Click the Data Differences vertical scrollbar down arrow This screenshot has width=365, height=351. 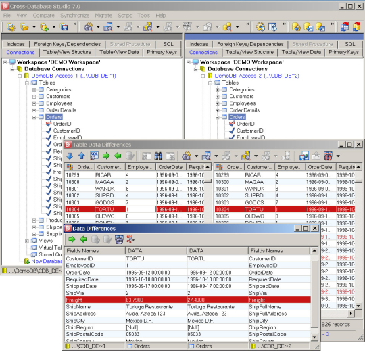(314, 337)
